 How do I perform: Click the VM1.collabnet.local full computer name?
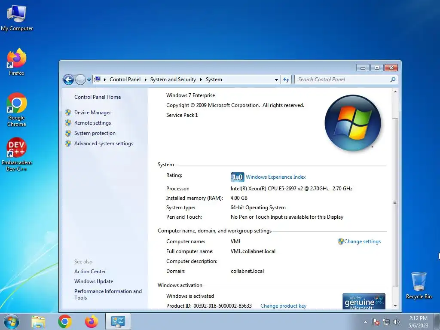253,251
